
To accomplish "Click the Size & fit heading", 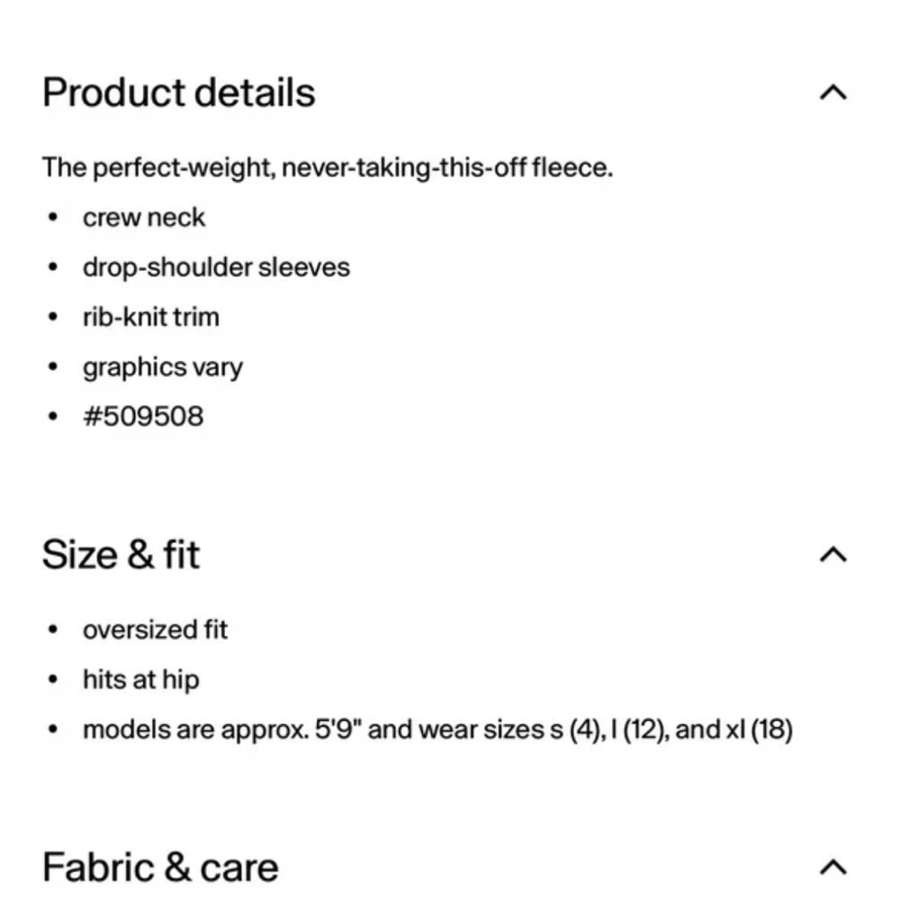I will pyautogui.click(x=121, y=554).
